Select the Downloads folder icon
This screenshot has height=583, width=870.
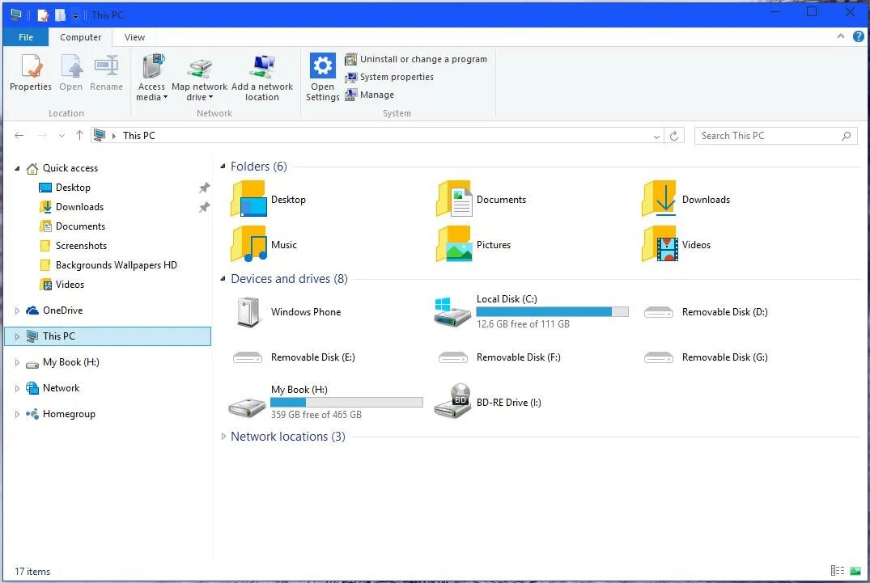[659, 198]
